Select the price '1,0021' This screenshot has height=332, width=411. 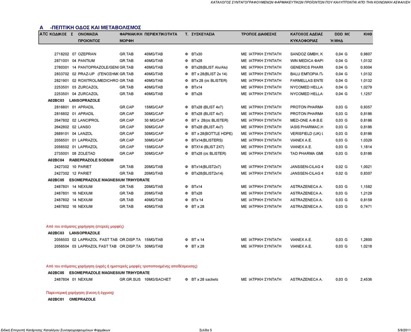coord(366,167)
